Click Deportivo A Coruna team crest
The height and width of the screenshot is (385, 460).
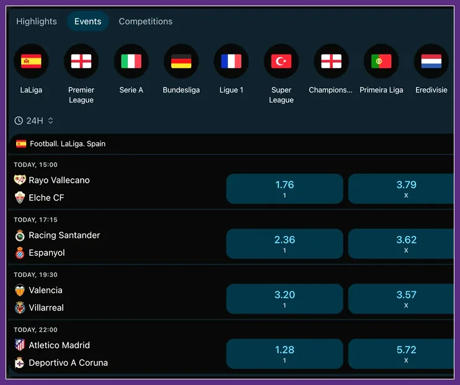[x=20, y=363]
